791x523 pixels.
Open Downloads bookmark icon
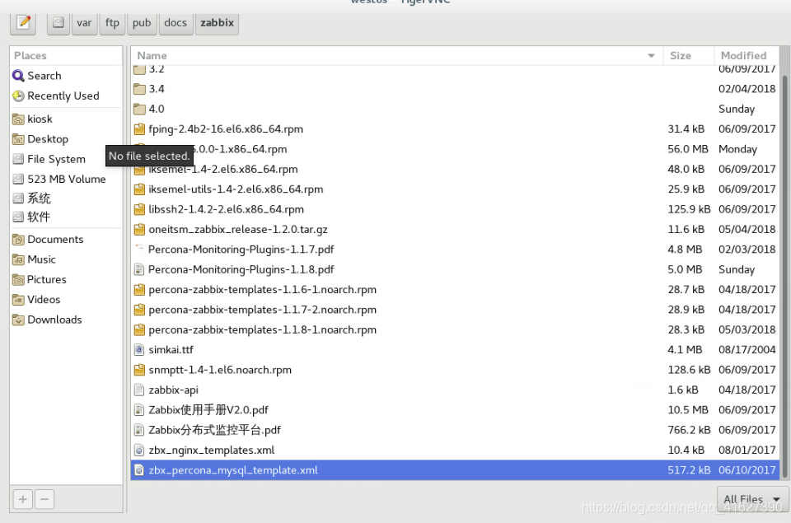tap(18, 320)
